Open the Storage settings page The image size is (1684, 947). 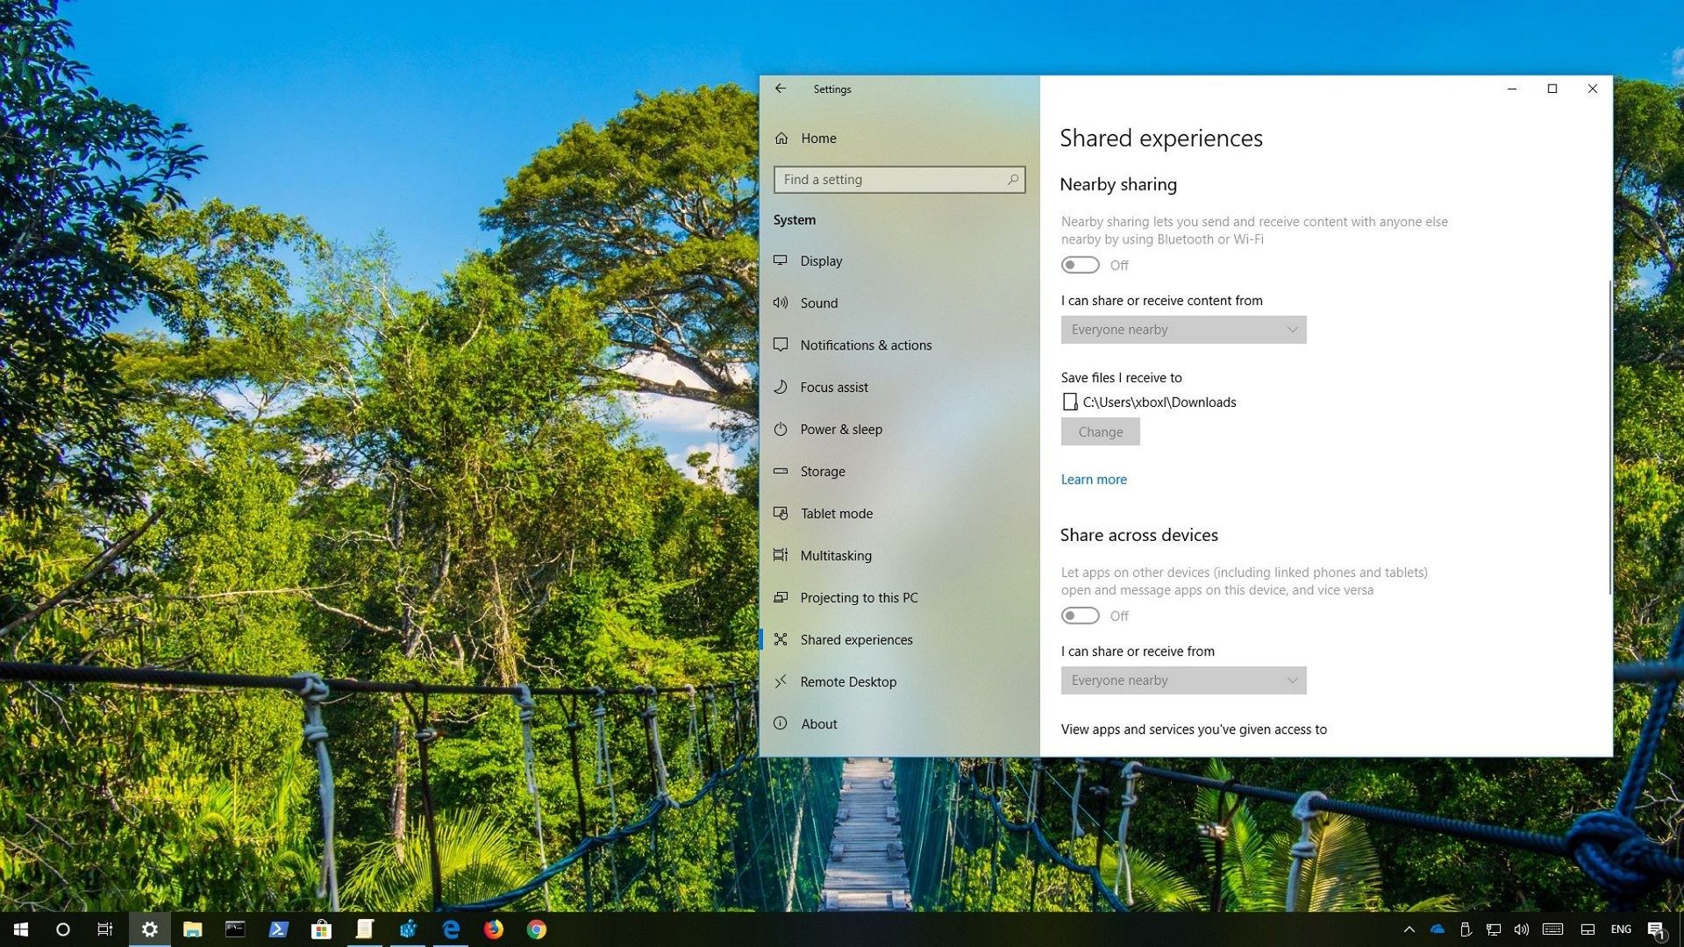[x=822, y=471]
